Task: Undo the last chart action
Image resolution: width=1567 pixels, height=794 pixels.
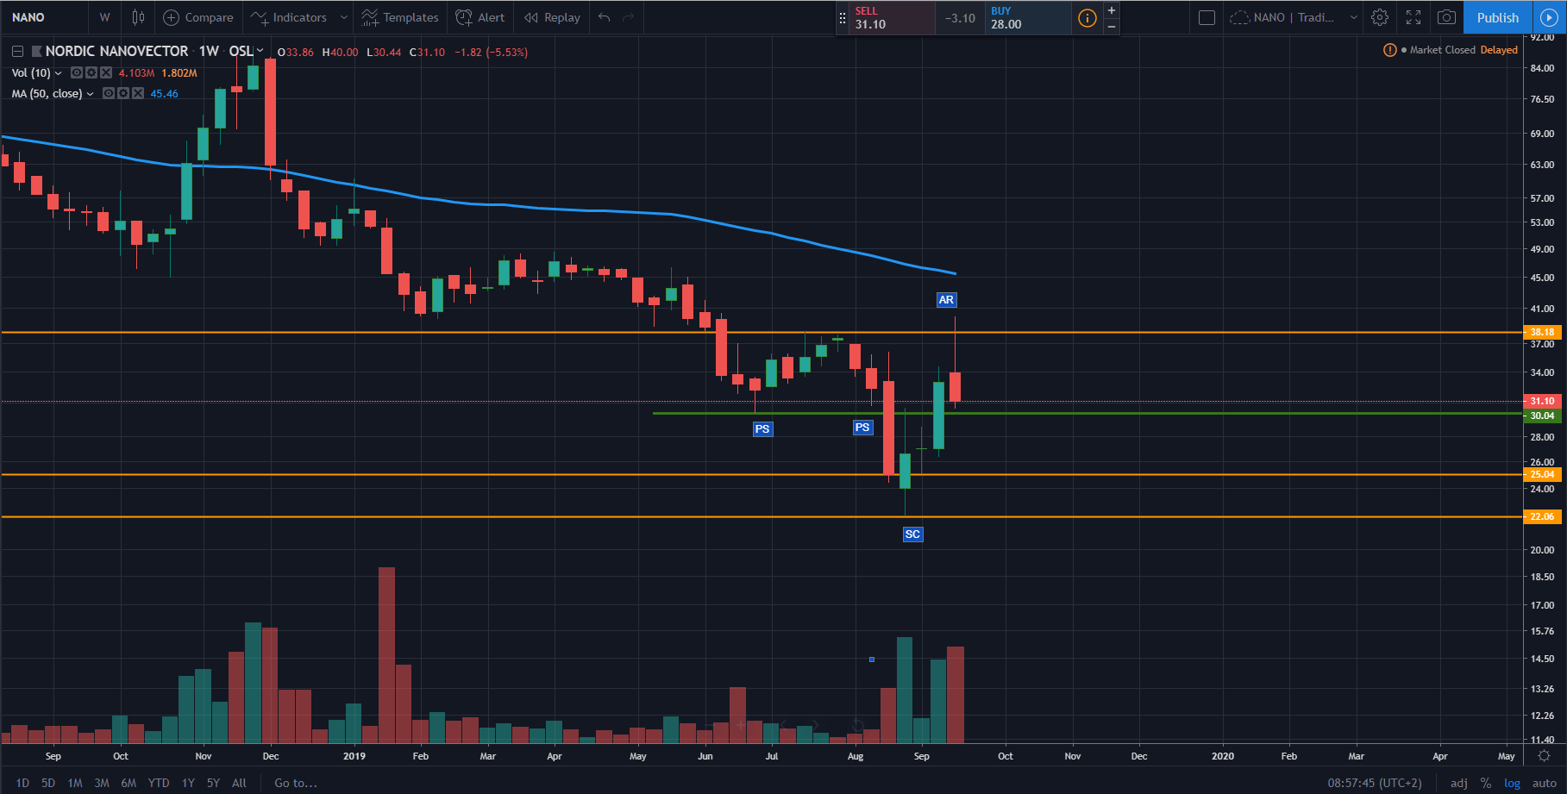Action: pyautogui.click(x=605, y=17)
